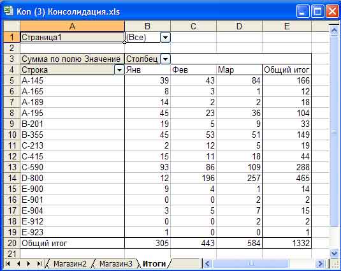Close the Консолидация.xls workbook window

[x=332, y=11]
